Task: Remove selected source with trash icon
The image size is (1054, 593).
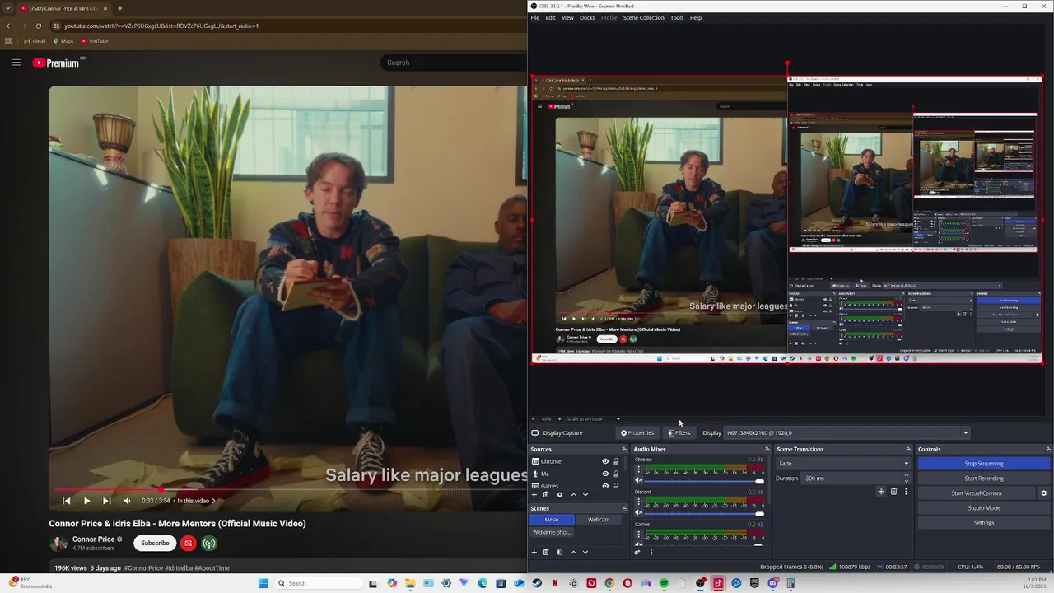Action: click(x=545, y=494)
